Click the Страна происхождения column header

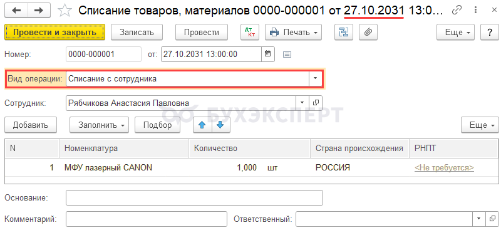359,148
